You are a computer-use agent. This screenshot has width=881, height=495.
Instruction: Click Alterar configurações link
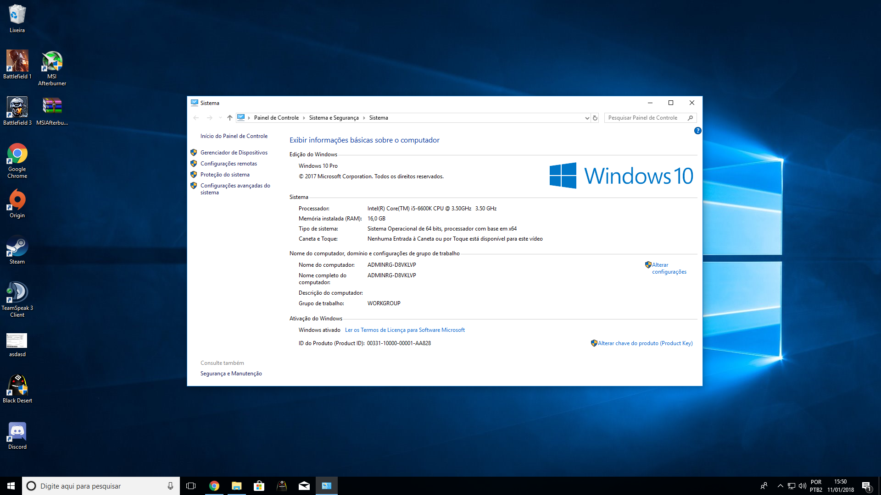(x=669, y=268)
